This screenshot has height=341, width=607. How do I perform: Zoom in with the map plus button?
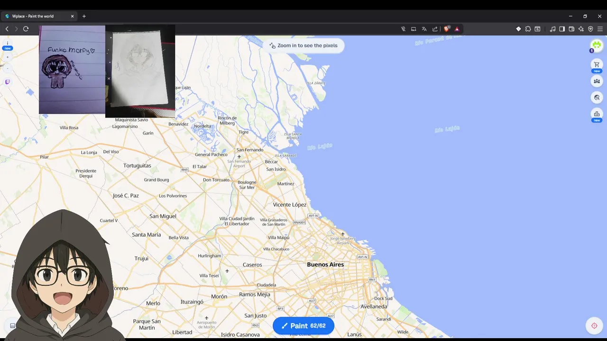tap(8, 57)
